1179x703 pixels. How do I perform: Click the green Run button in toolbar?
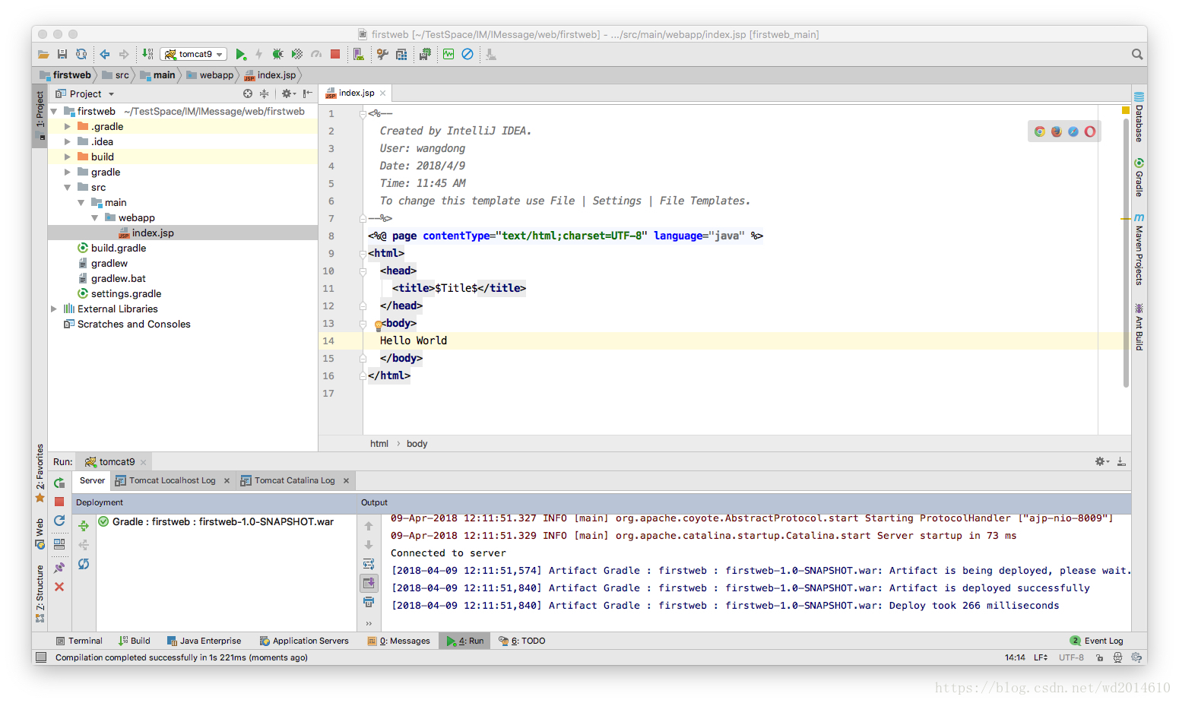(240, 54)
